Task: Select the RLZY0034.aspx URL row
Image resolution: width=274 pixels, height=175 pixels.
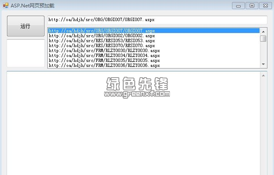Action: 154,55
